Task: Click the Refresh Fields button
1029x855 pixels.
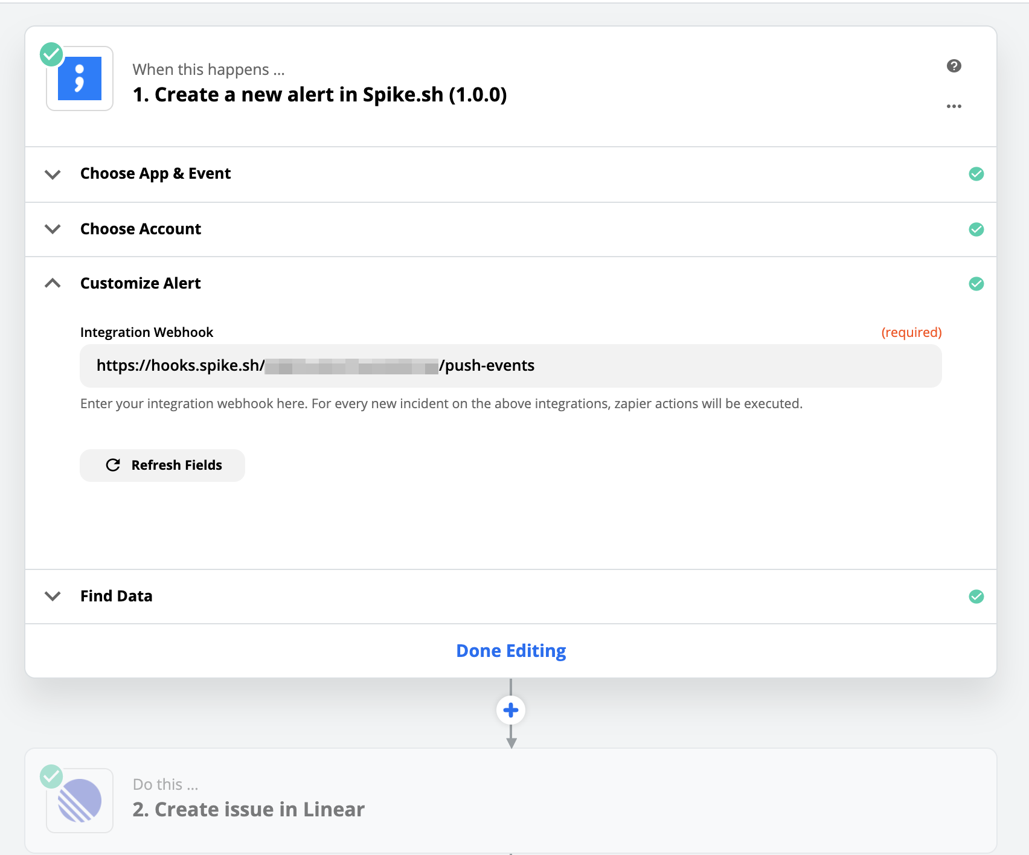Action: coord(162,465)
